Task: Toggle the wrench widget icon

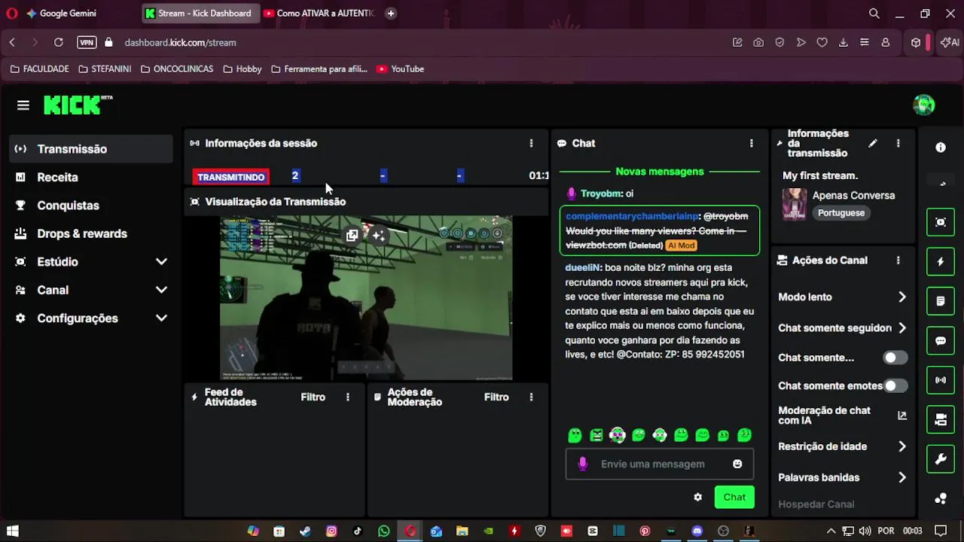Action: pos(941,459)
